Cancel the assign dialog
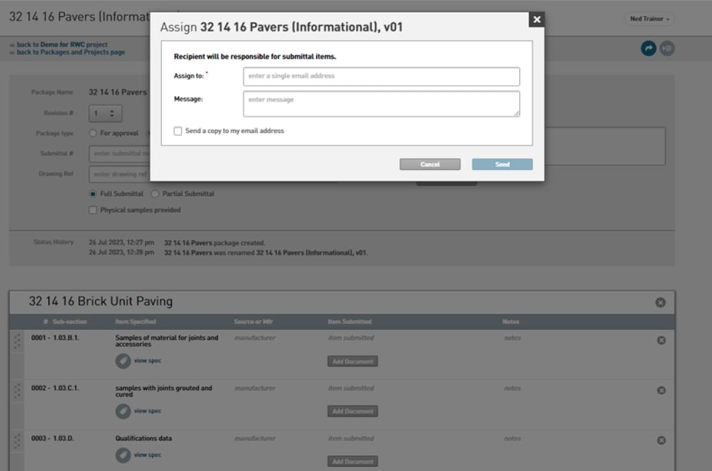 [430, 165]
